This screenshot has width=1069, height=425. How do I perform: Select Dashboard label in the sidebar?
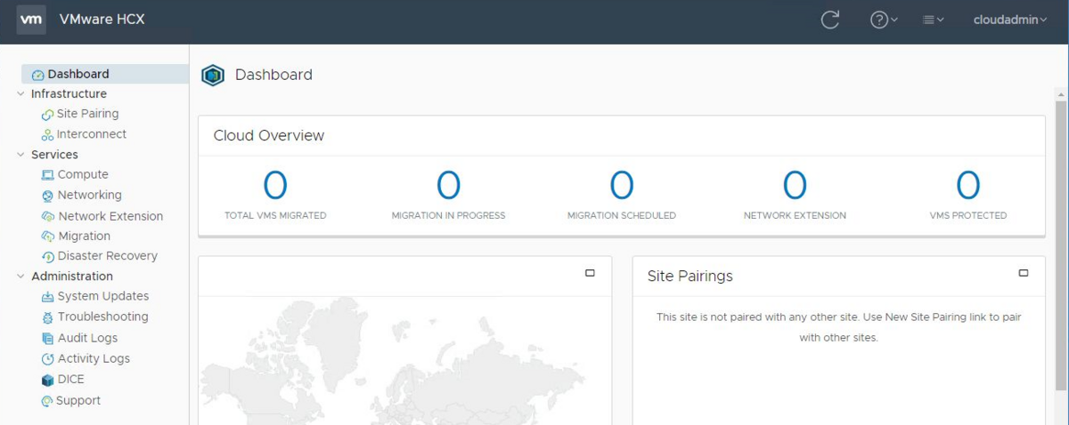click(x=78, y=74)
